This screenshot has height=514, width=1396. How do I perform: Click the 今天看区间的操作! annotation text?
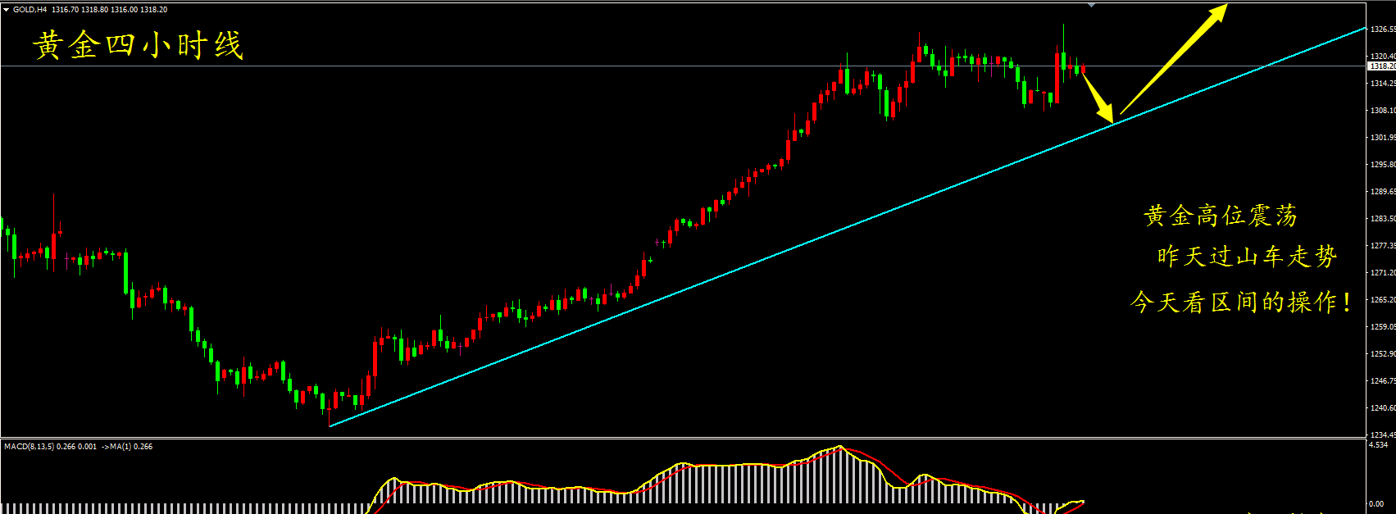[1240, 302]
